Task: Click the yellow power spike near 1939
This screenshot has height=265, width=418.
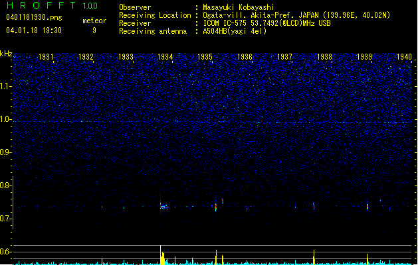Action: click(x=367, y=259)
